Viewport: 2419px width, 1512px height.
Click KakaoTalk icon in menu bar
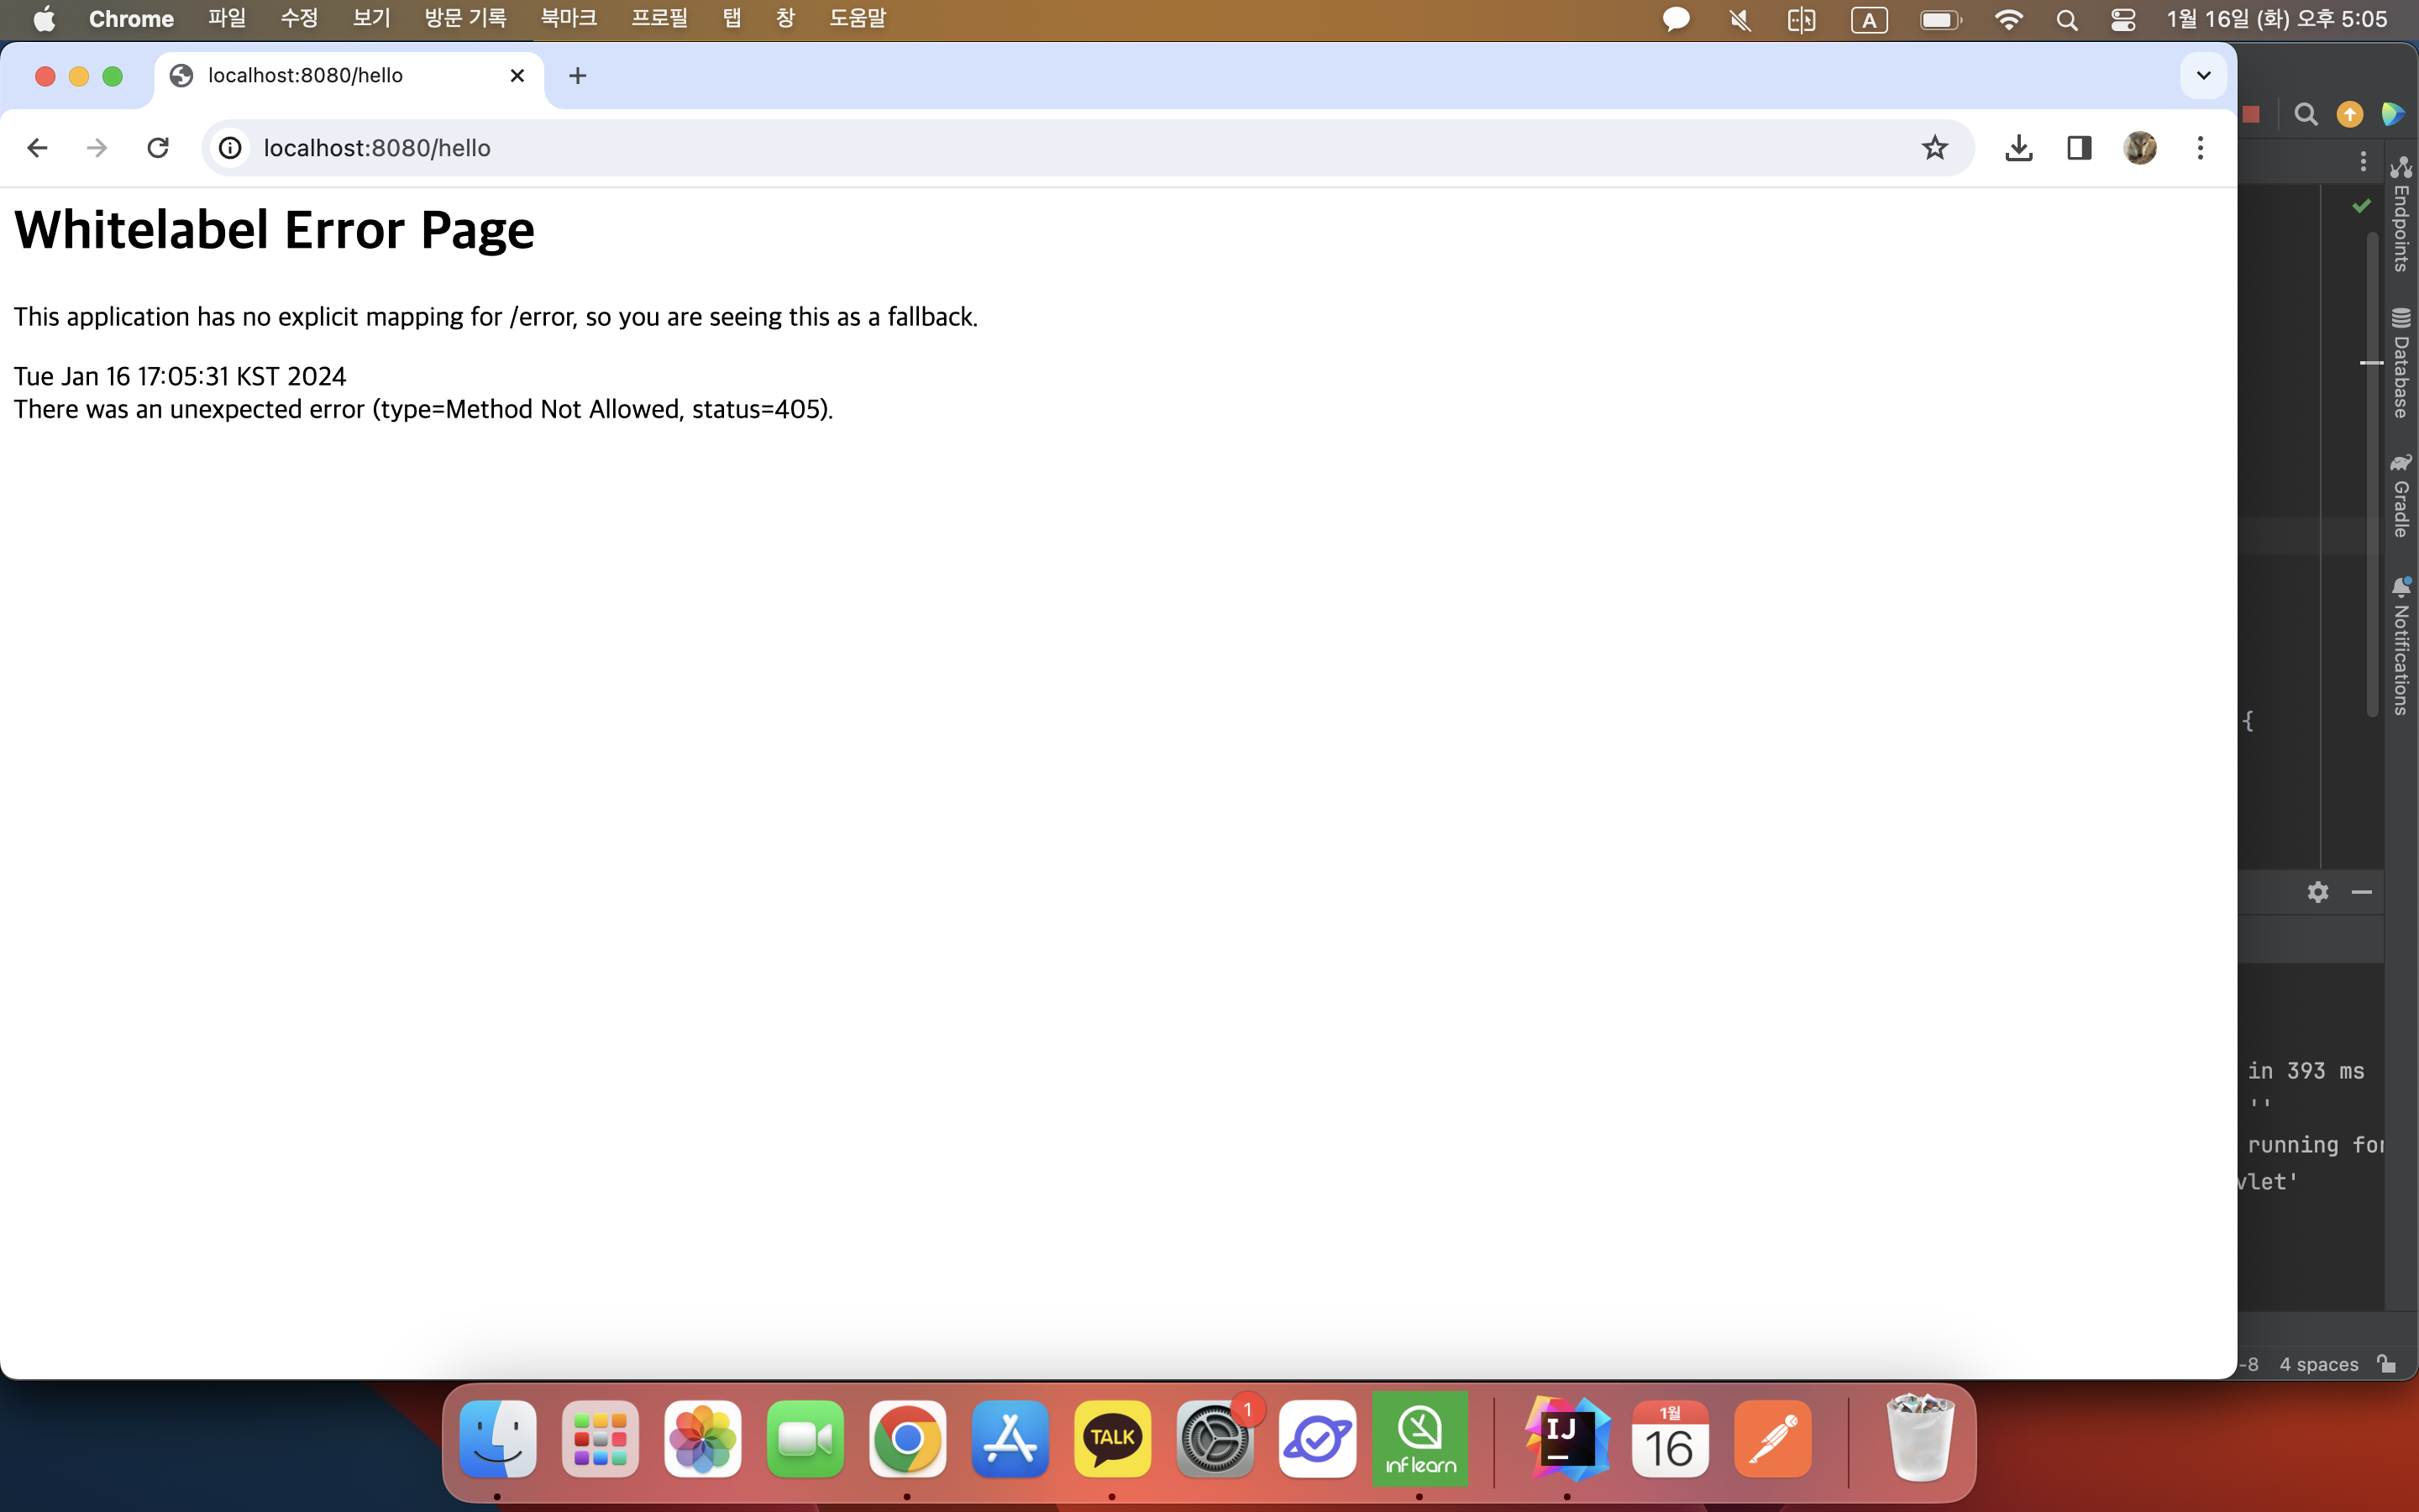coord(1677,19)
